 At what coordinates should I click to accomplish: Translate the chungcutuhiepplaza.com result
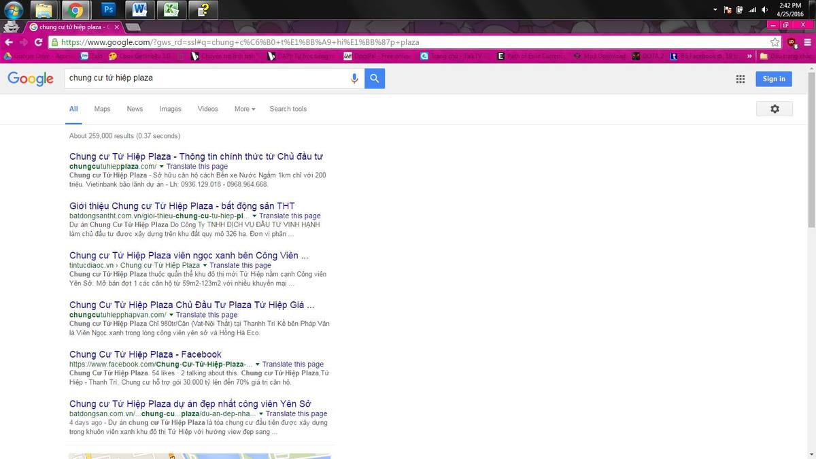pos(197,167)
